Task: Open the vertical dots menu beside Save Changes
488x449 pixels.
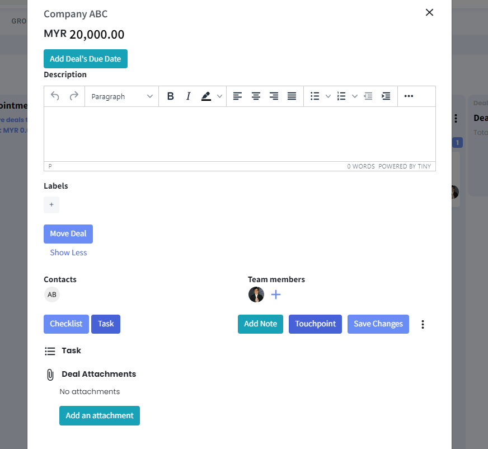Action: point(423,324)
